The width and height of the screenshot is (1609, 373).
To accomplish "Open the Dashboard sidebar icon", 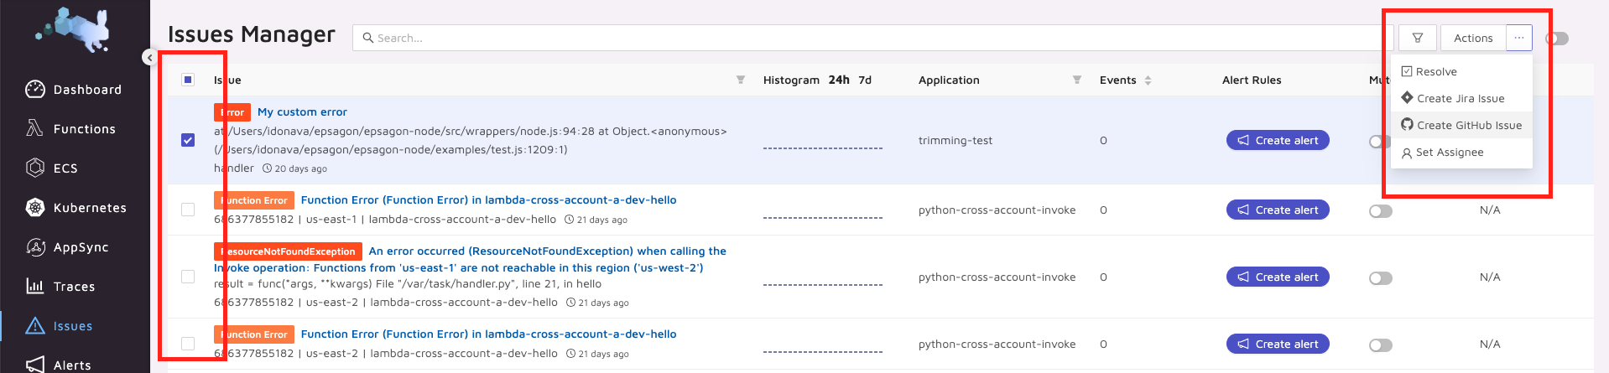I will 35,90.
